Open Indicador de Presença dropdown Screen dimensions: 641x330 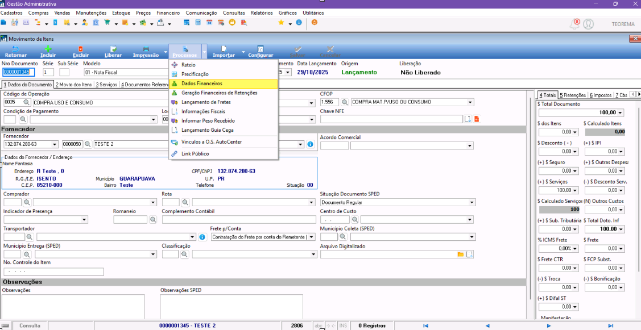tap(84, 220)
